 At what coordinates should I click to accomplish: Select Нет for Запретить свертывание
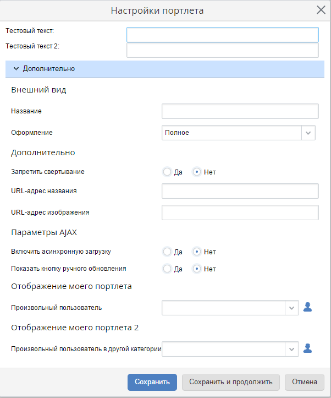tap(197, 172)
